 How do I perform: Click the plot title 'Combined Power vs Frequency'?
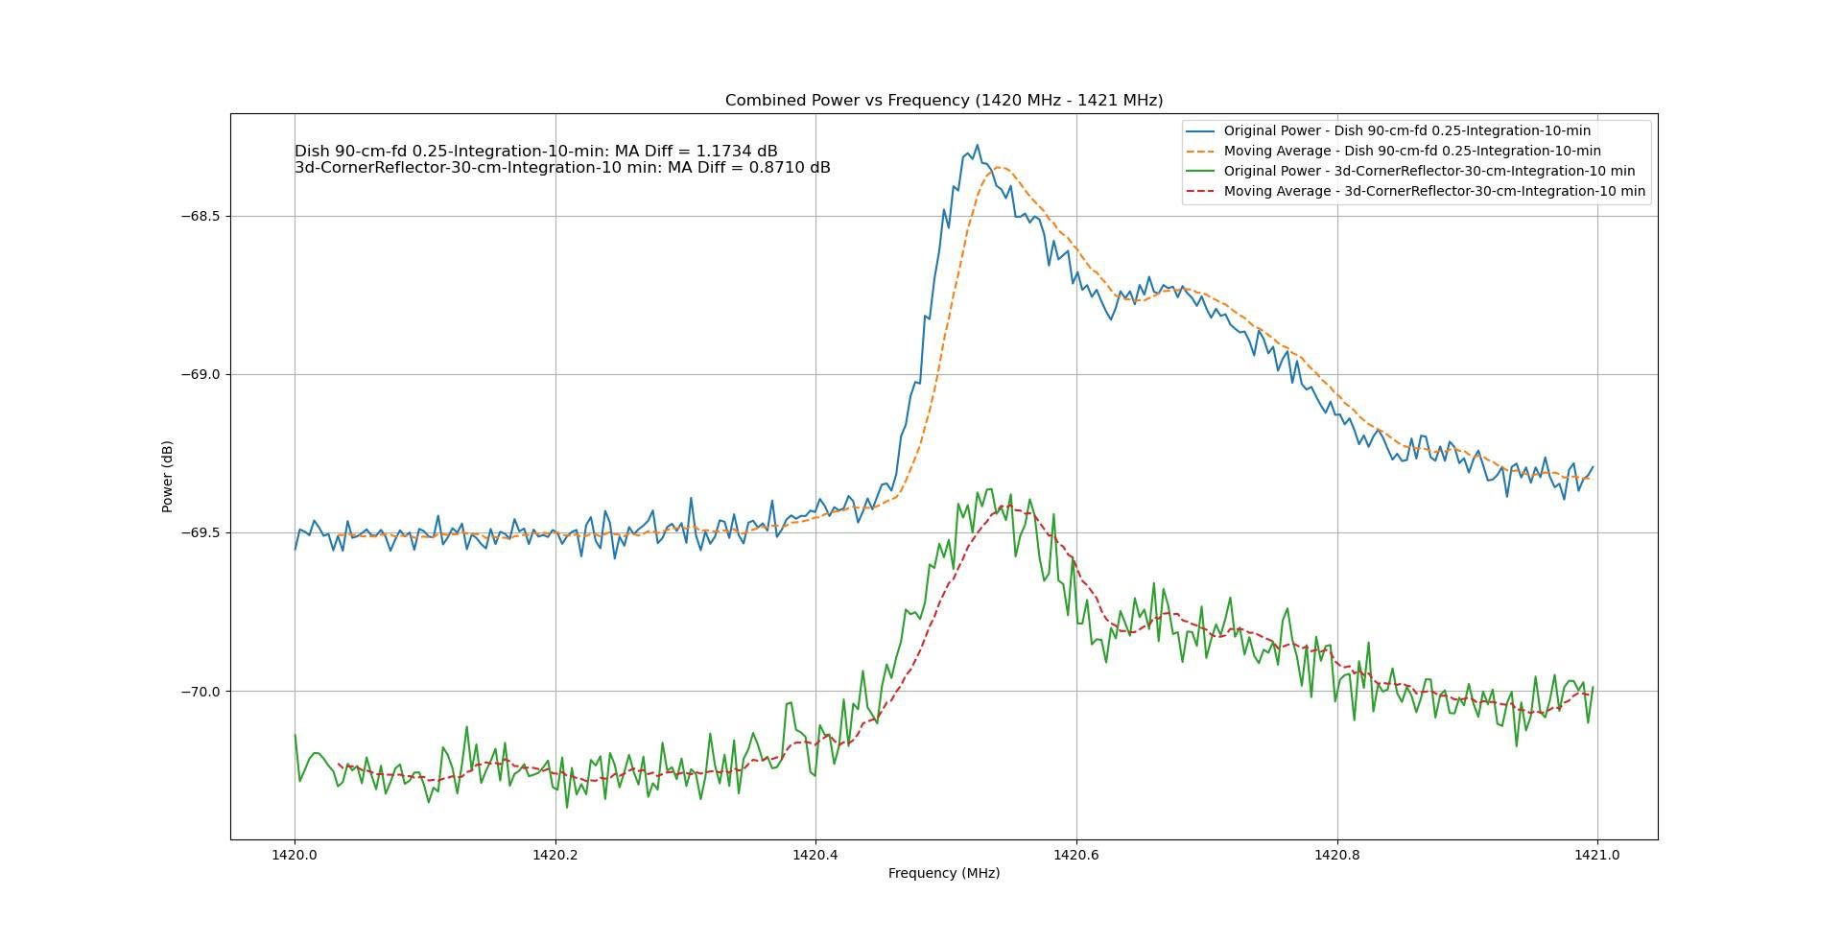tap(943, 100)
